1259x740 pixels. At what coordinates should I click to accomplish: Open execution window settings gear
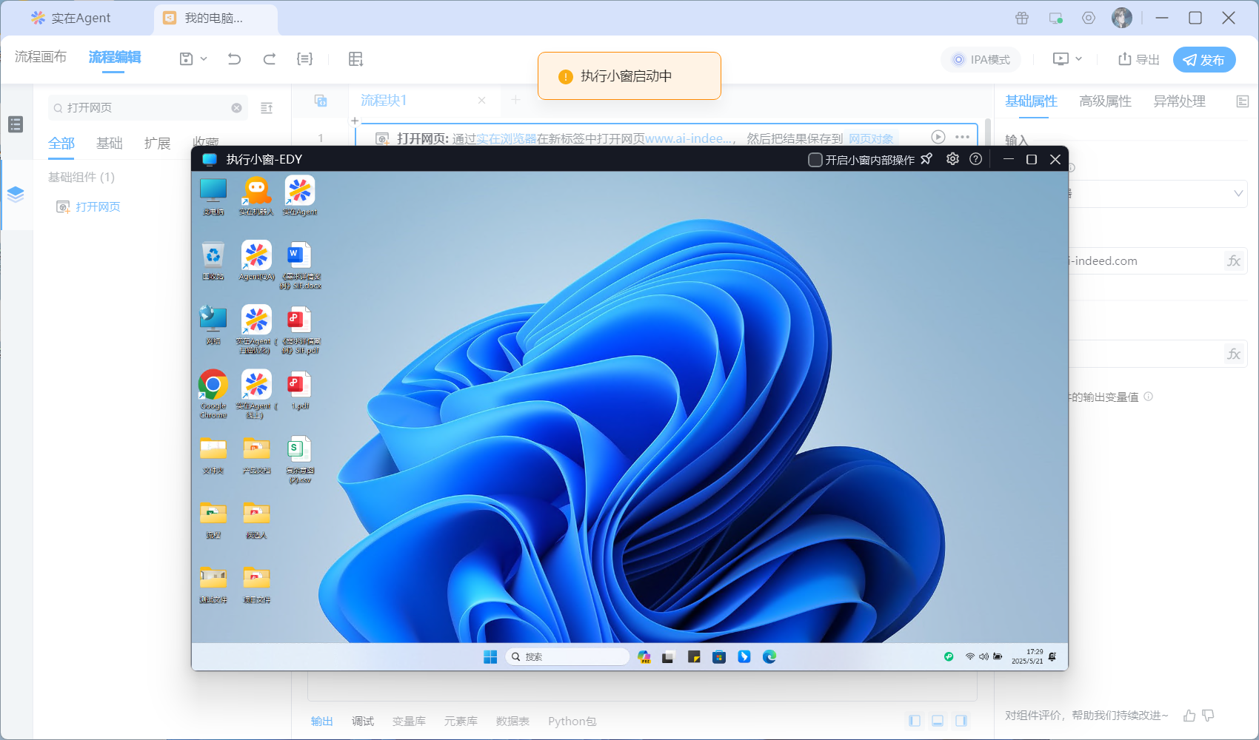tap(952, 159)
